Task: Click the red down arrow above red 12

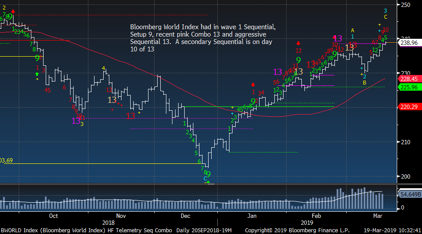Action: (298, 43)
